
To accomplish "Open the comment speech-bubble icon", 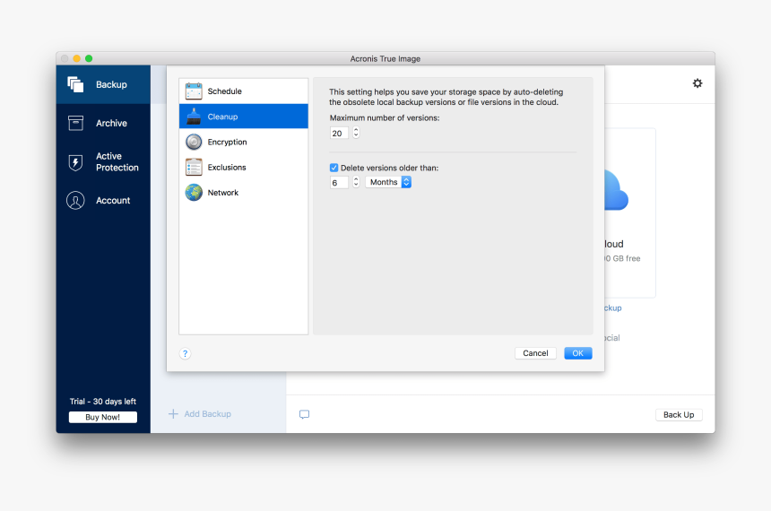I will point(305,414).
